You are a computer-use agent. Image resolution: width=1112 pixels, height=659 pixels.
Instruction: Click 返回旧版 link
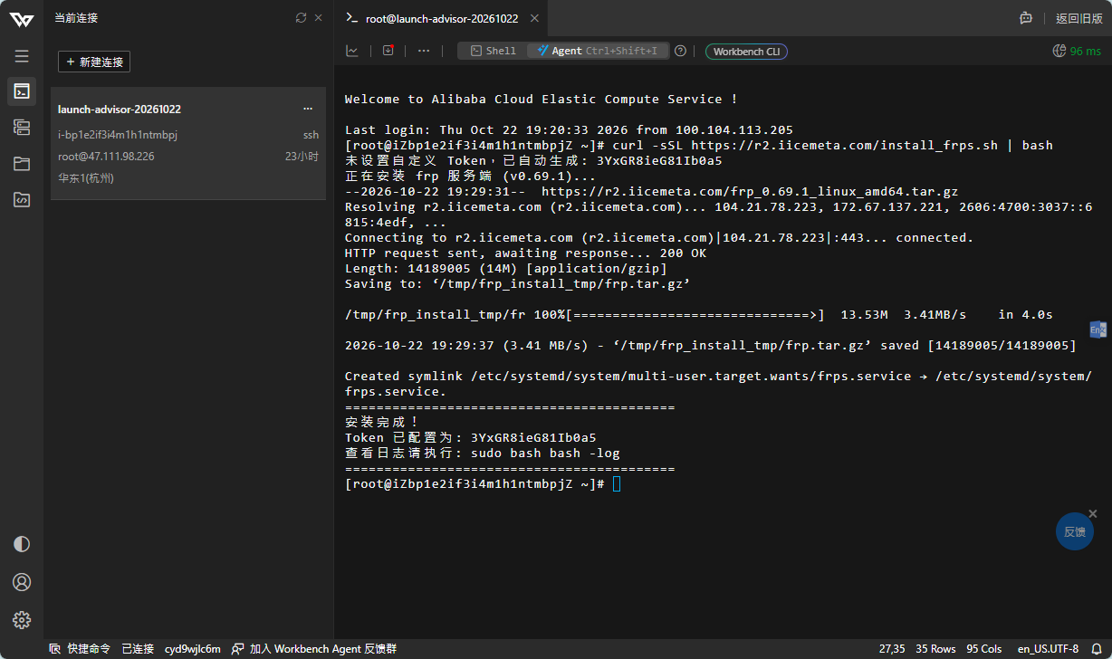1079,18
